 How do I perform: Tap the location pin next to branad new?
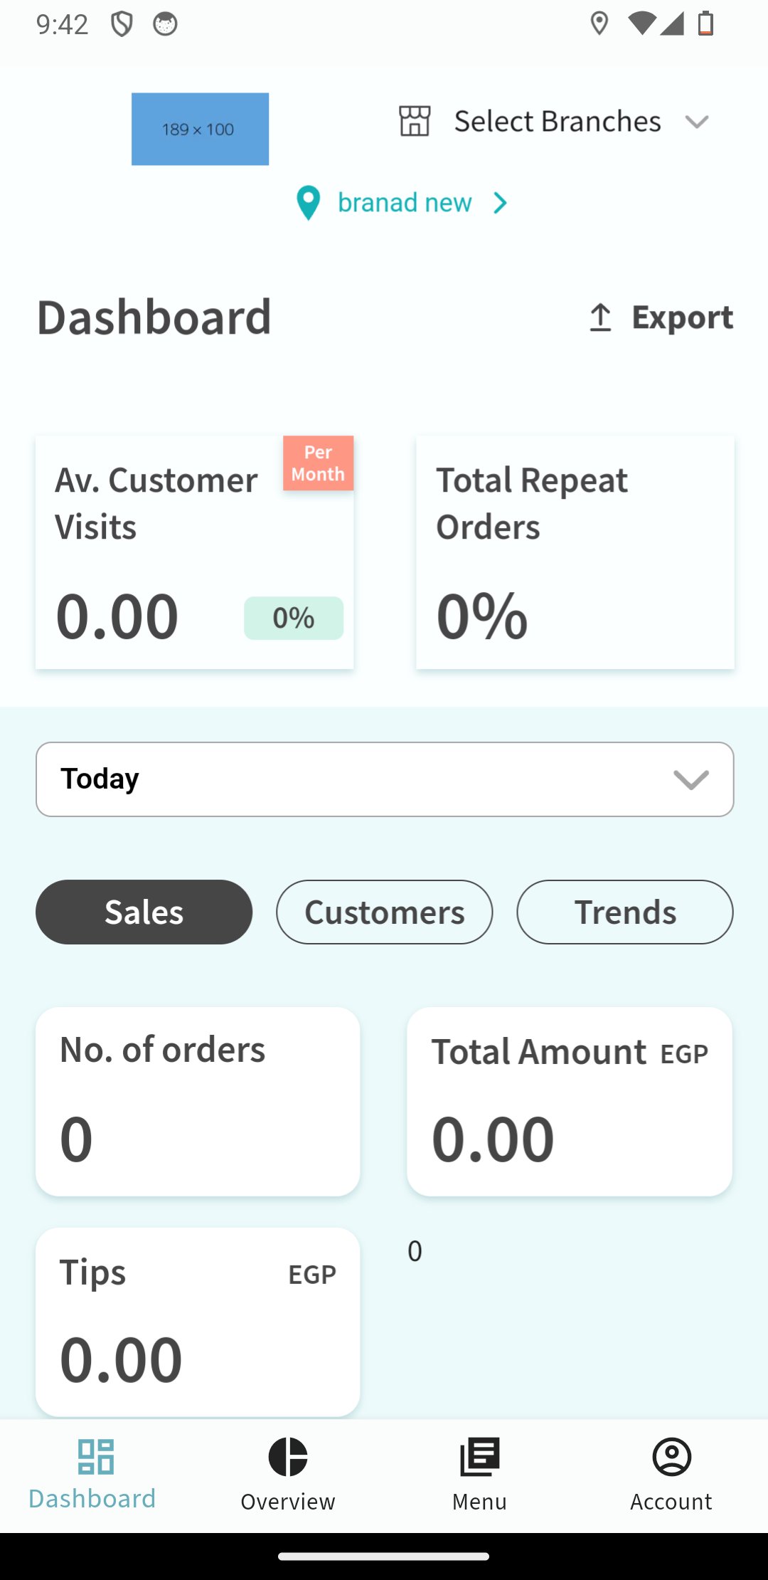tap(307, 203)
